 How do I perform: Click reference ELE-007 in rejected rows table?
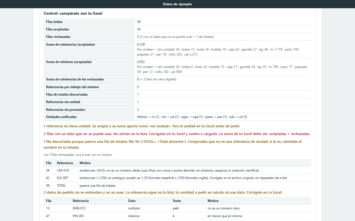63,178
